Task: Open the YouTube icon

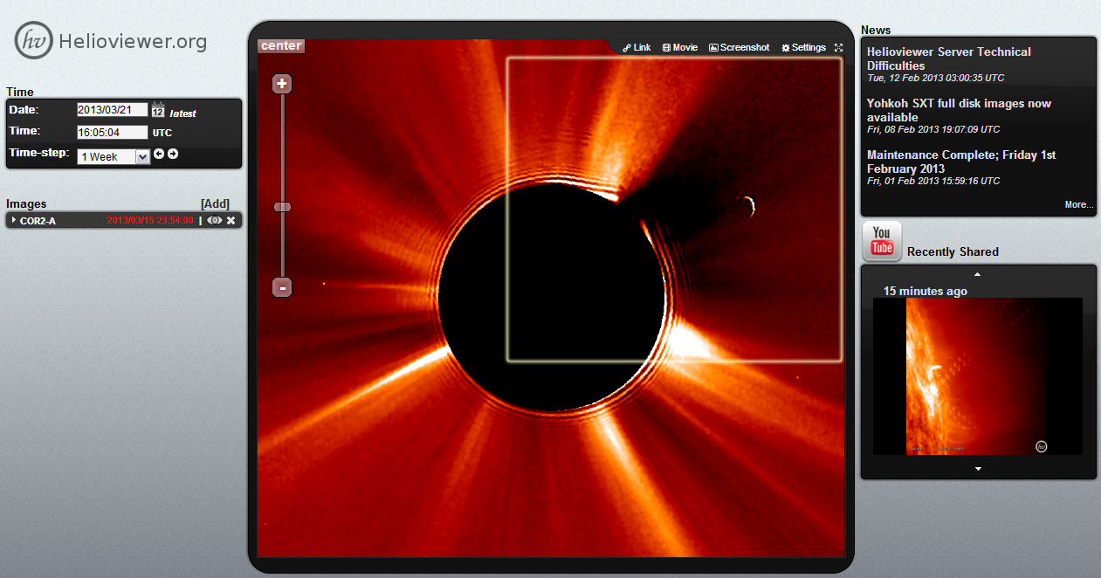Action: point(882,241)
